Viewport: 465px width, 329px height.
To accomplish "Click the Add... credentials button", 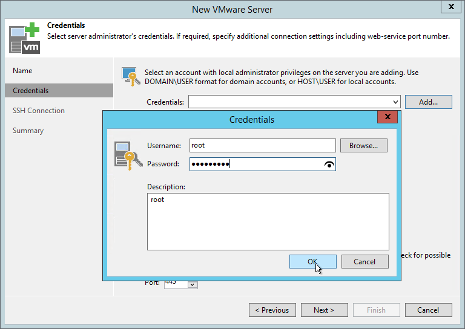I will click(x=429, y=102).
